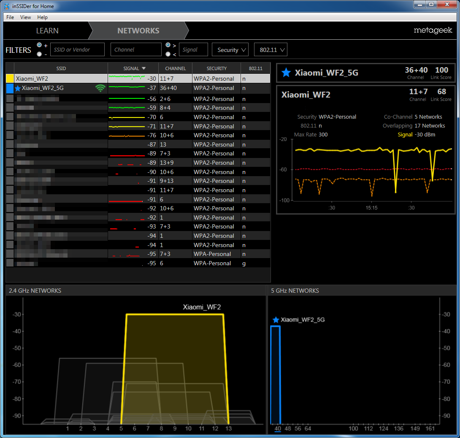Open the Security filter dropdown
Screen dimensions: 460x438
click(230, 49)
